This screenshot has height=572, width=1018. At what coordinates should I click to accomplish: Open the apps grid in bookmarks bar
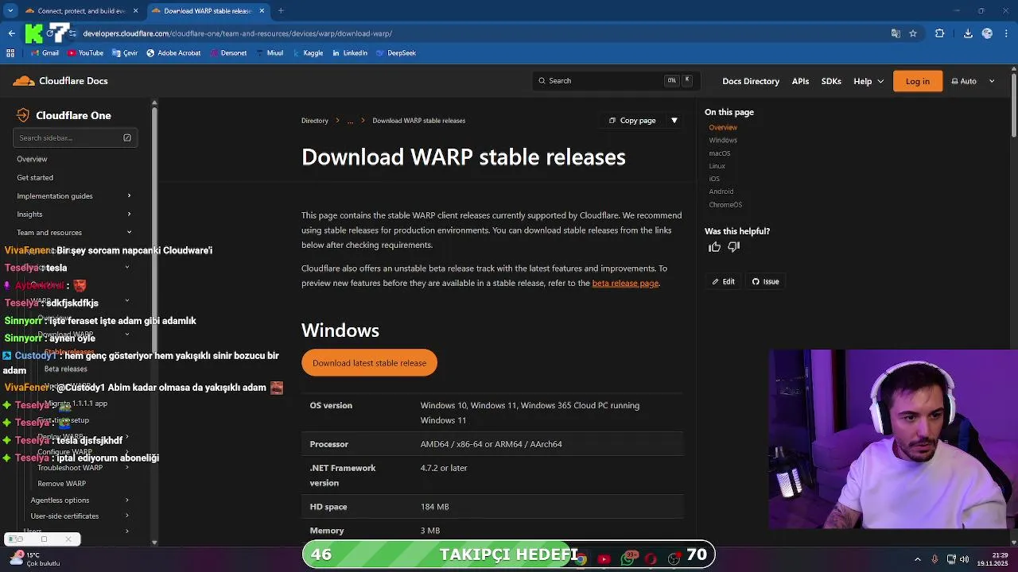[10, 53]
